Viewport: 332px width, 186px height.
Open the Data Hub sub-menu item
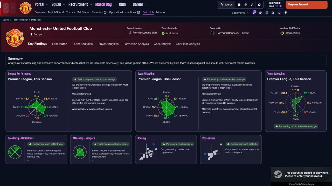coord(148,12)
